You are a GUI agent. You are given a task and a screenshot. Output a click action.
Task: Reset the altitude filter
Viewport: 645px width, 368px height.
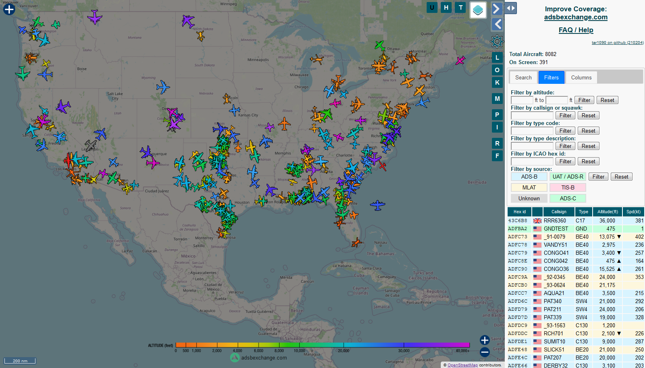pos(607,100)
